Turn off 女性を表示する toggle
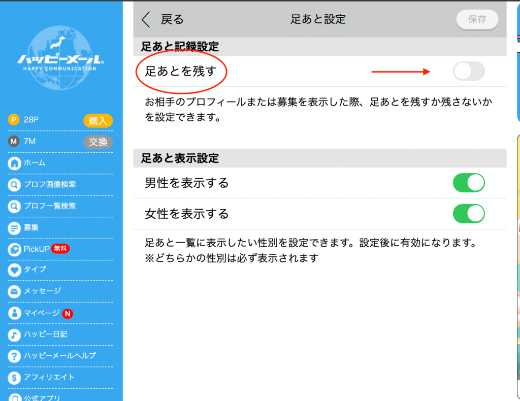 tap(469, 213)
